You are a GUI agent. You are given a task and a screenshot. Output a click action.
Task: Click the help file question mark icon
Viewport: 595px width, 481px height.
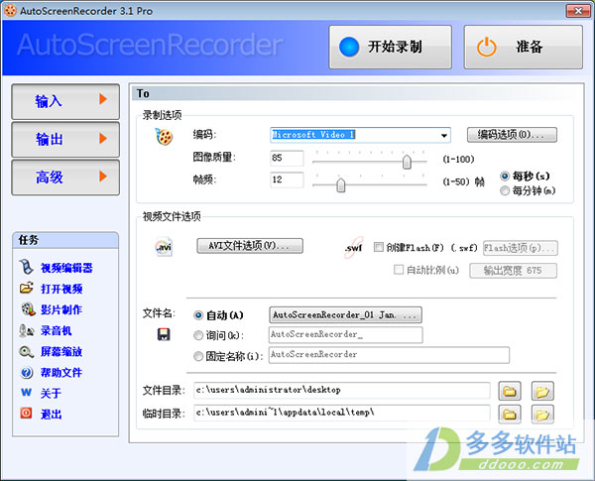click(26, 373)
